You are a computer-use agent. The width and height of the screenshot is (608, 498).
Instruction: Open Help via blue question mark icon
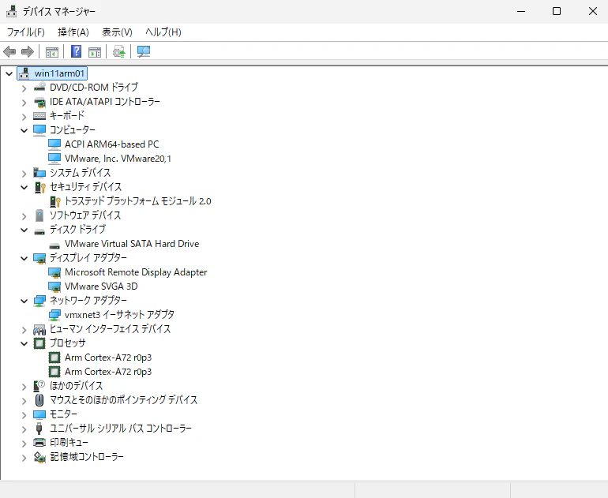click(x=76, y=51)
